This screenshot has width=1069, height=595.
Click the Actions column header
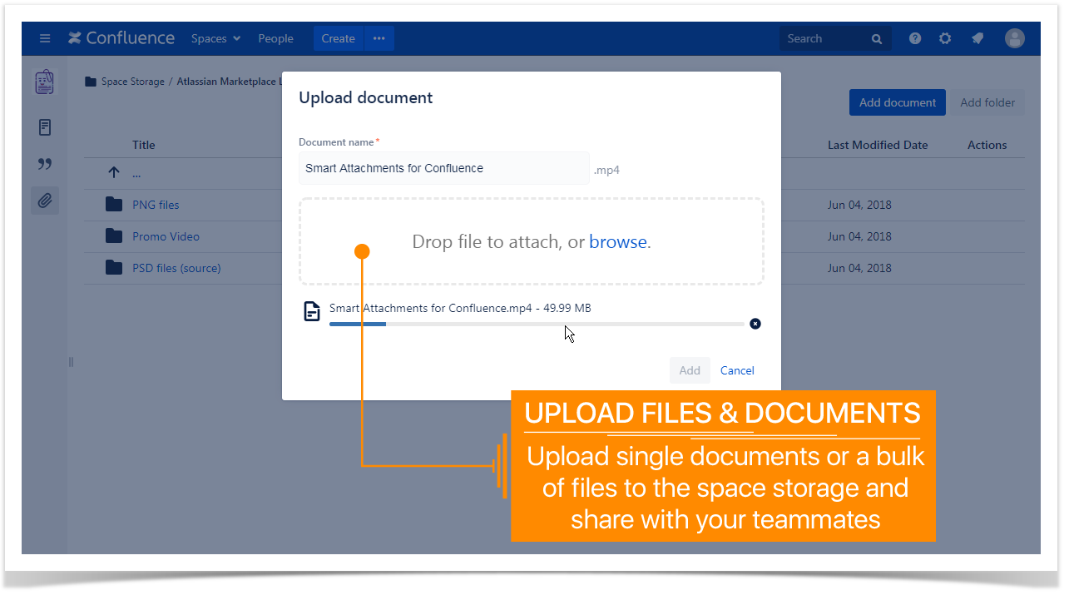[x=987, y=145]
